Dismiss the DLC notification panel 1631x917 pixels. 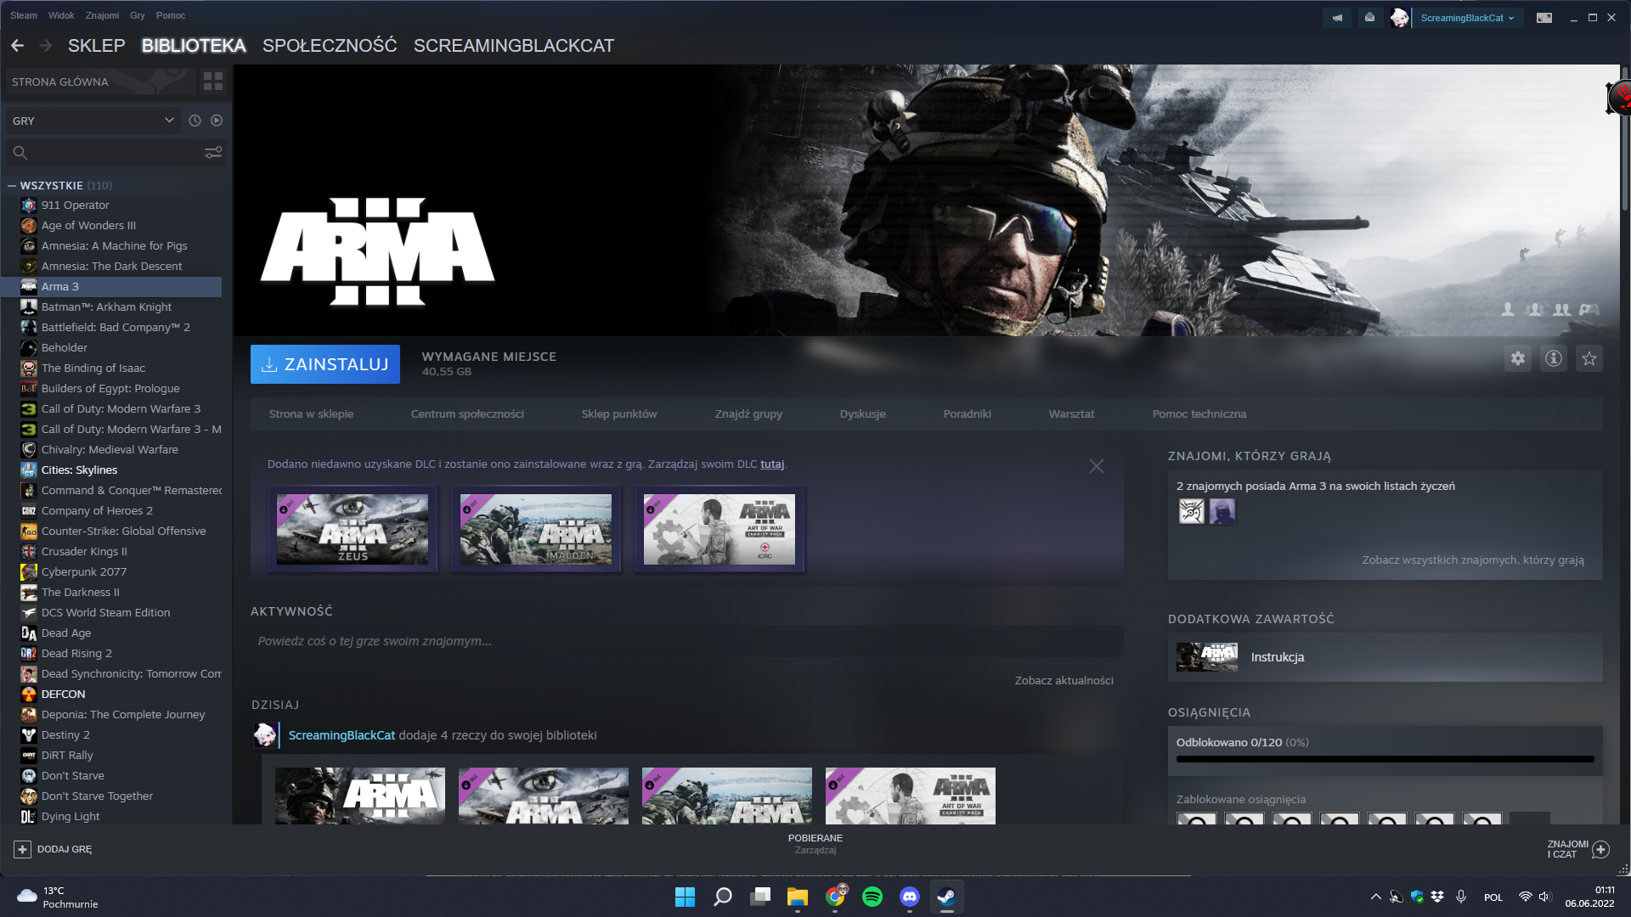(x=1097, y=466)
